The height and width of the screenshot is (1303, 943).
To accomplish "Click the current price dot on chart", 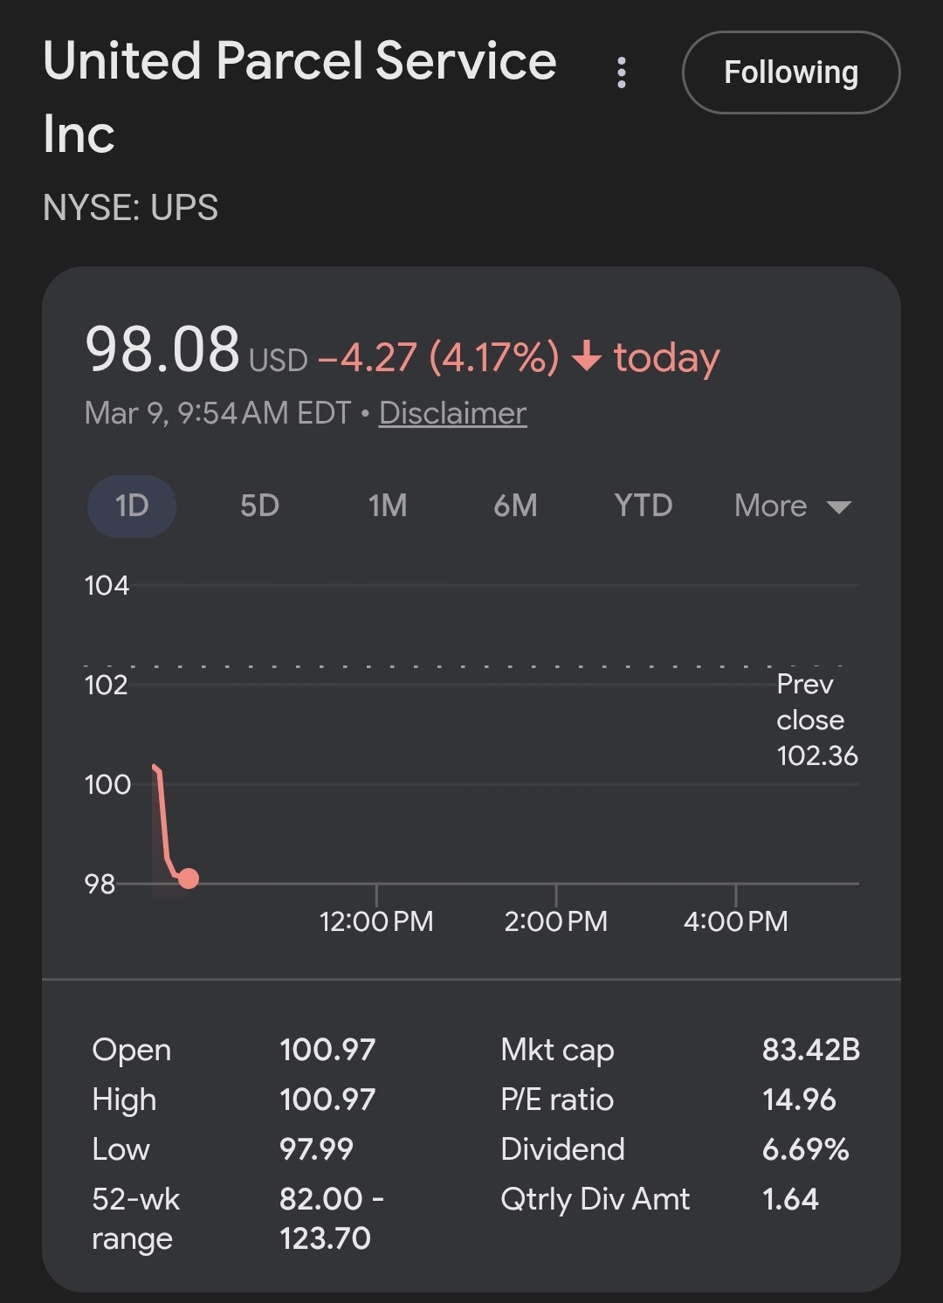I will pyautogui.click(x=189, y=879).
